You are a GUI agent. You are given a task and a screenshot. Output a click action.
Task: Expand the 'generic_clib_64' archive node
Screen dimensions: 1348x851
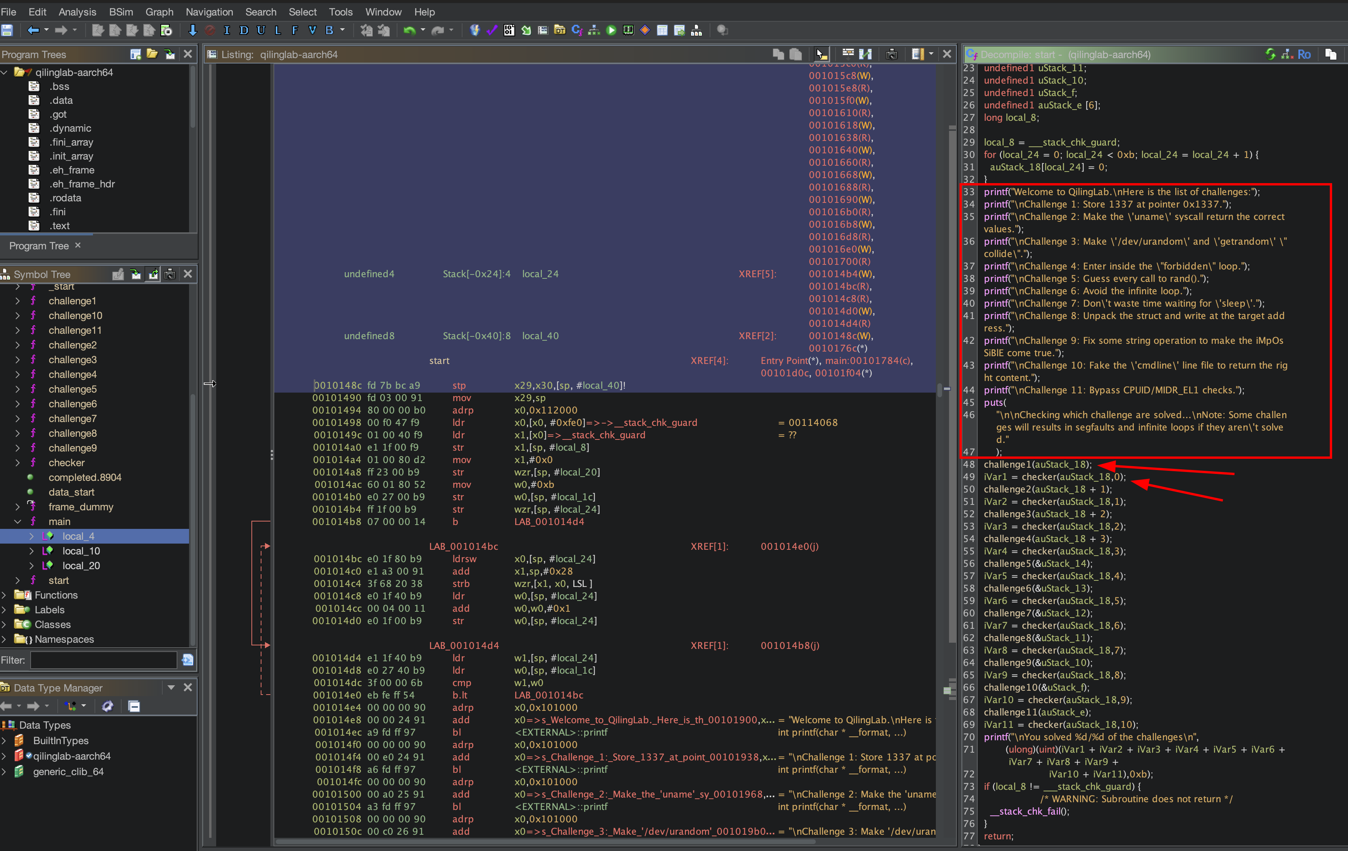pyautogui.click(x=4, y=772)
